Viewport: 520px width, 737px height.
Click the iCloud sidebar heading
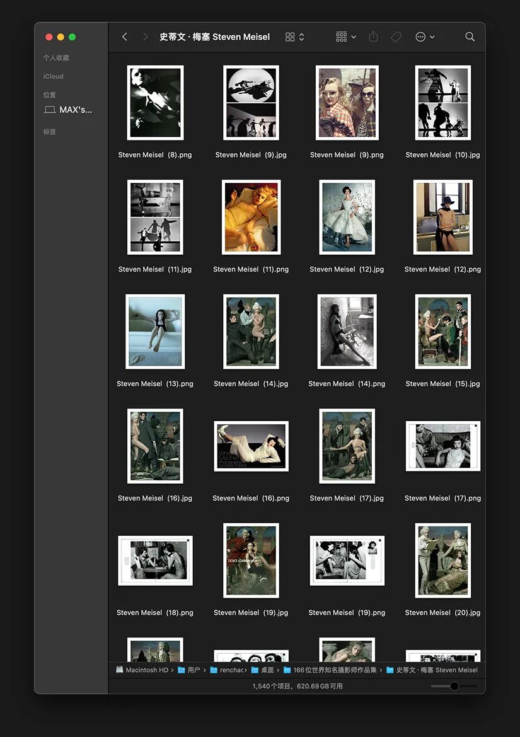click(x=53, y=76)
